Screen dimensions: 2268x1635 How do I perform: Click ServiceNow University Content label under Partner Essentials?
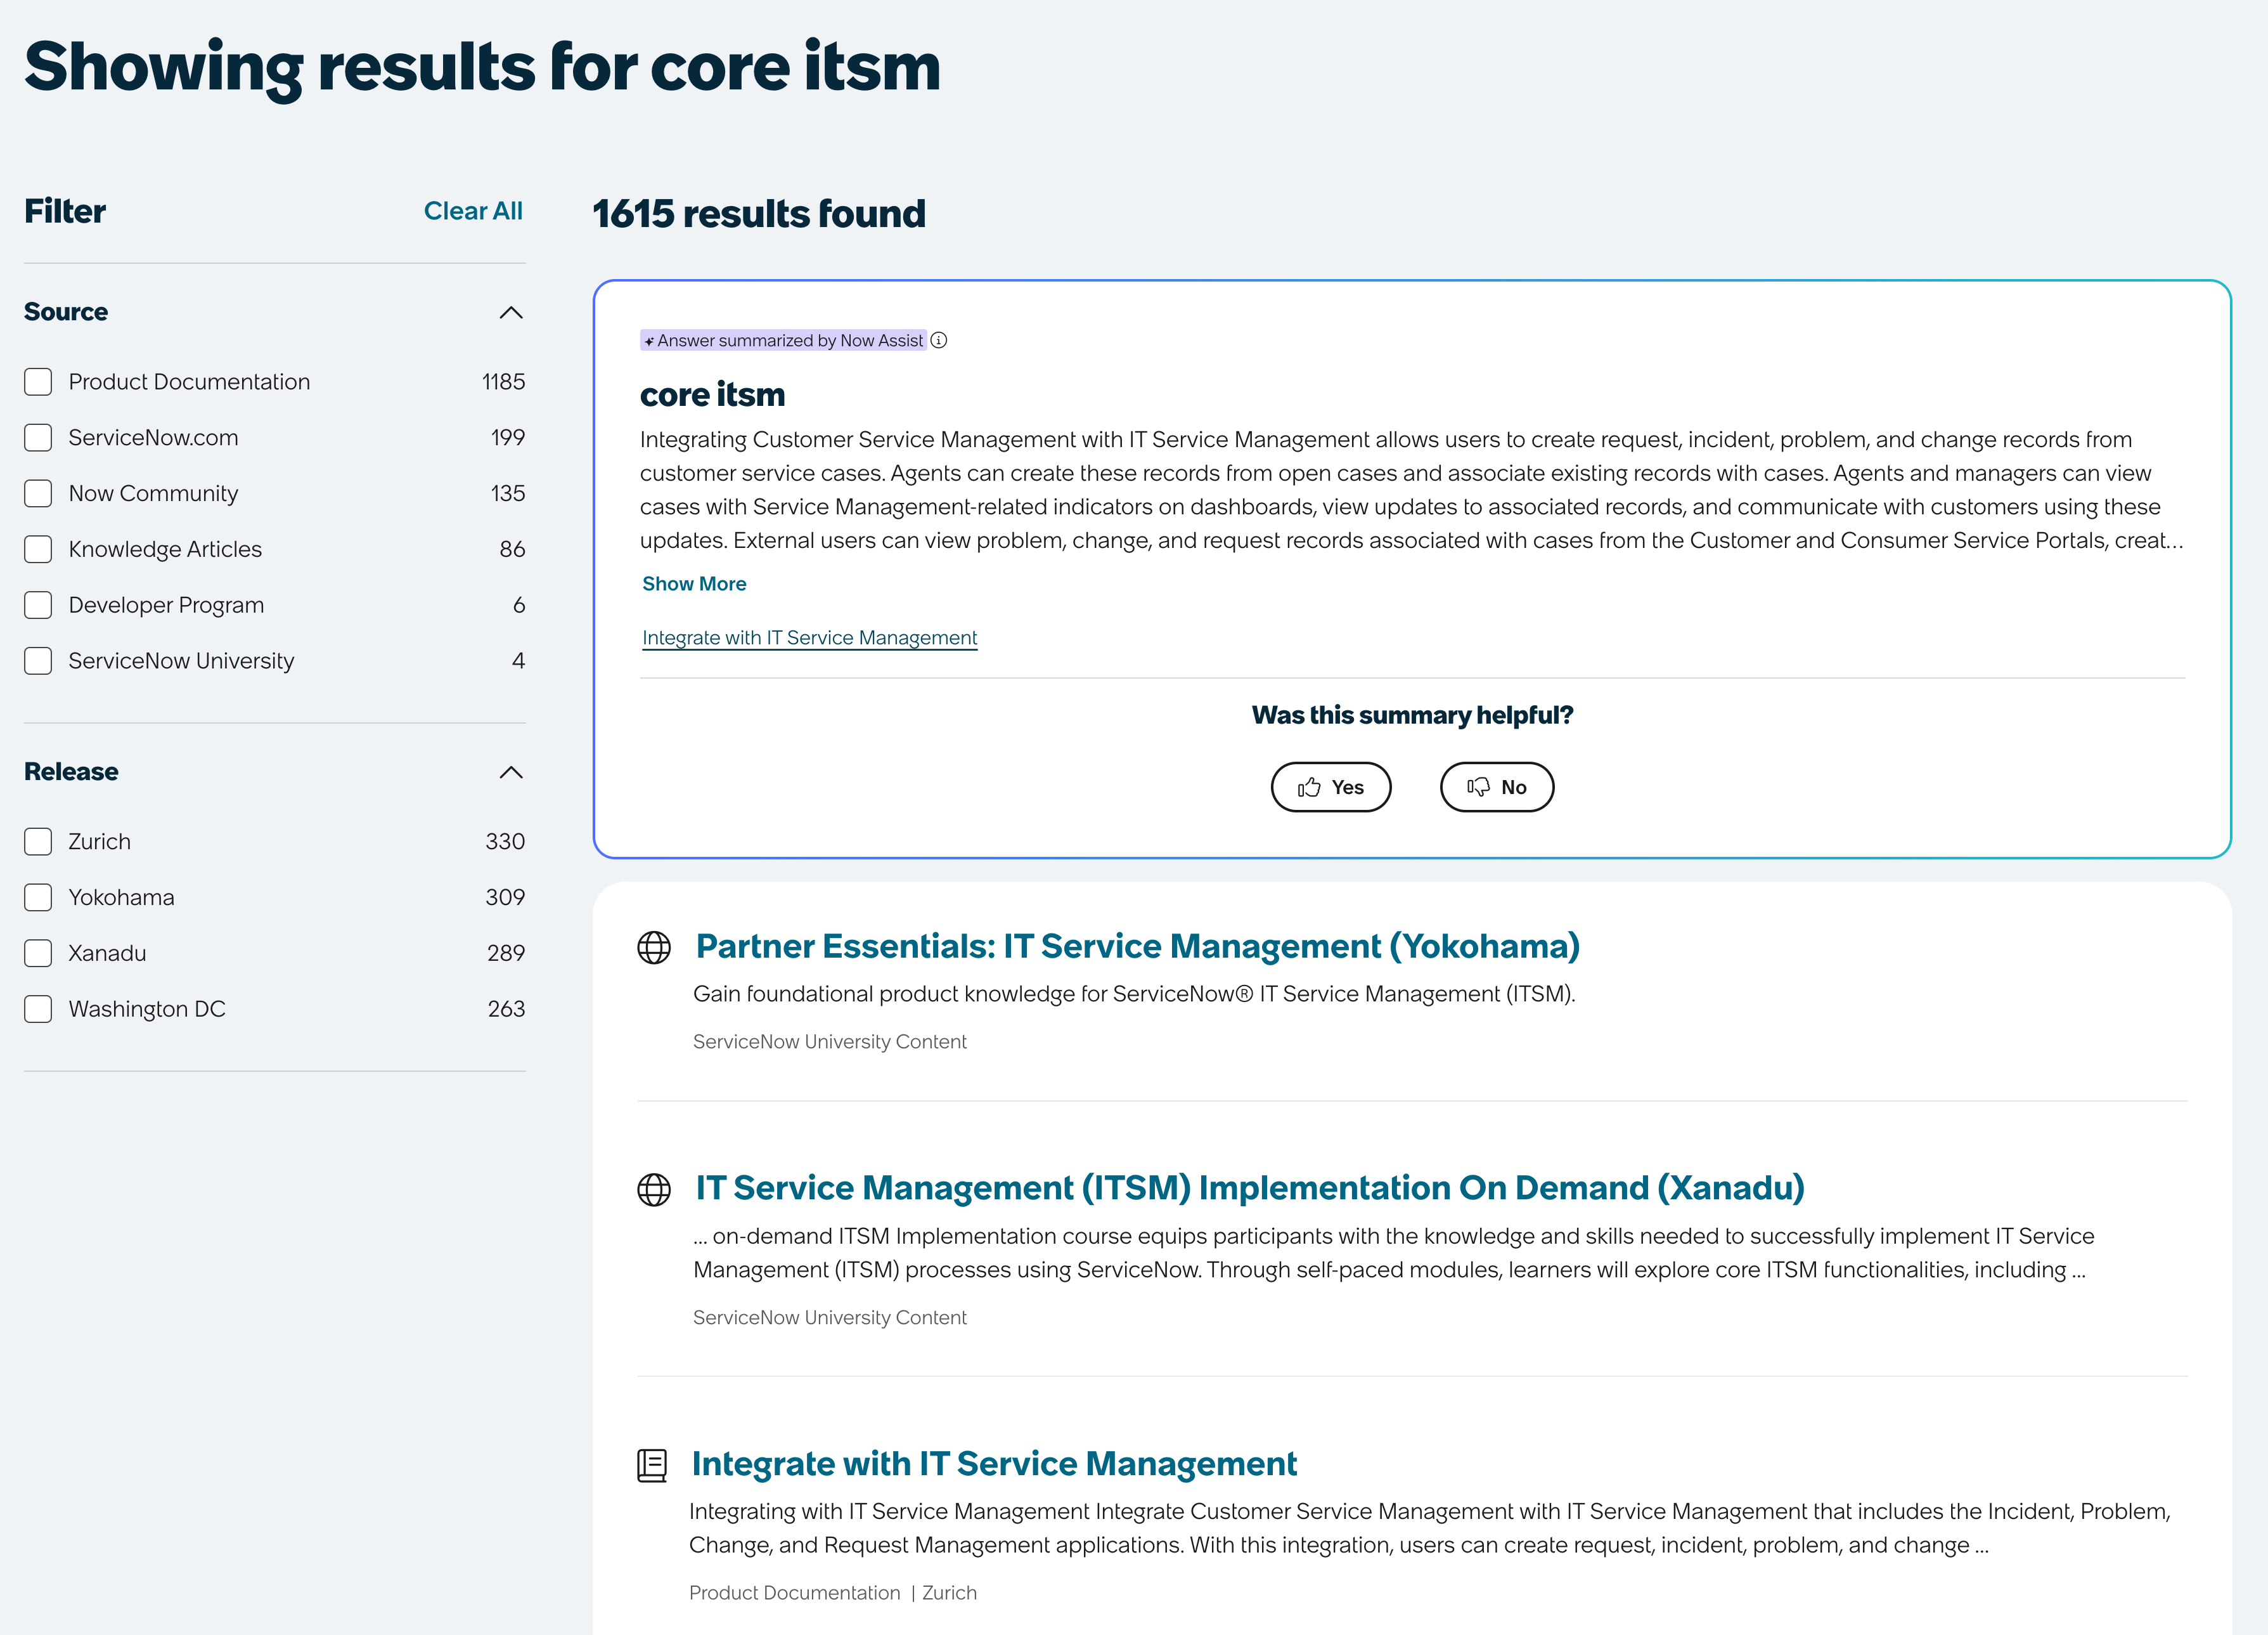[830, 1041]
